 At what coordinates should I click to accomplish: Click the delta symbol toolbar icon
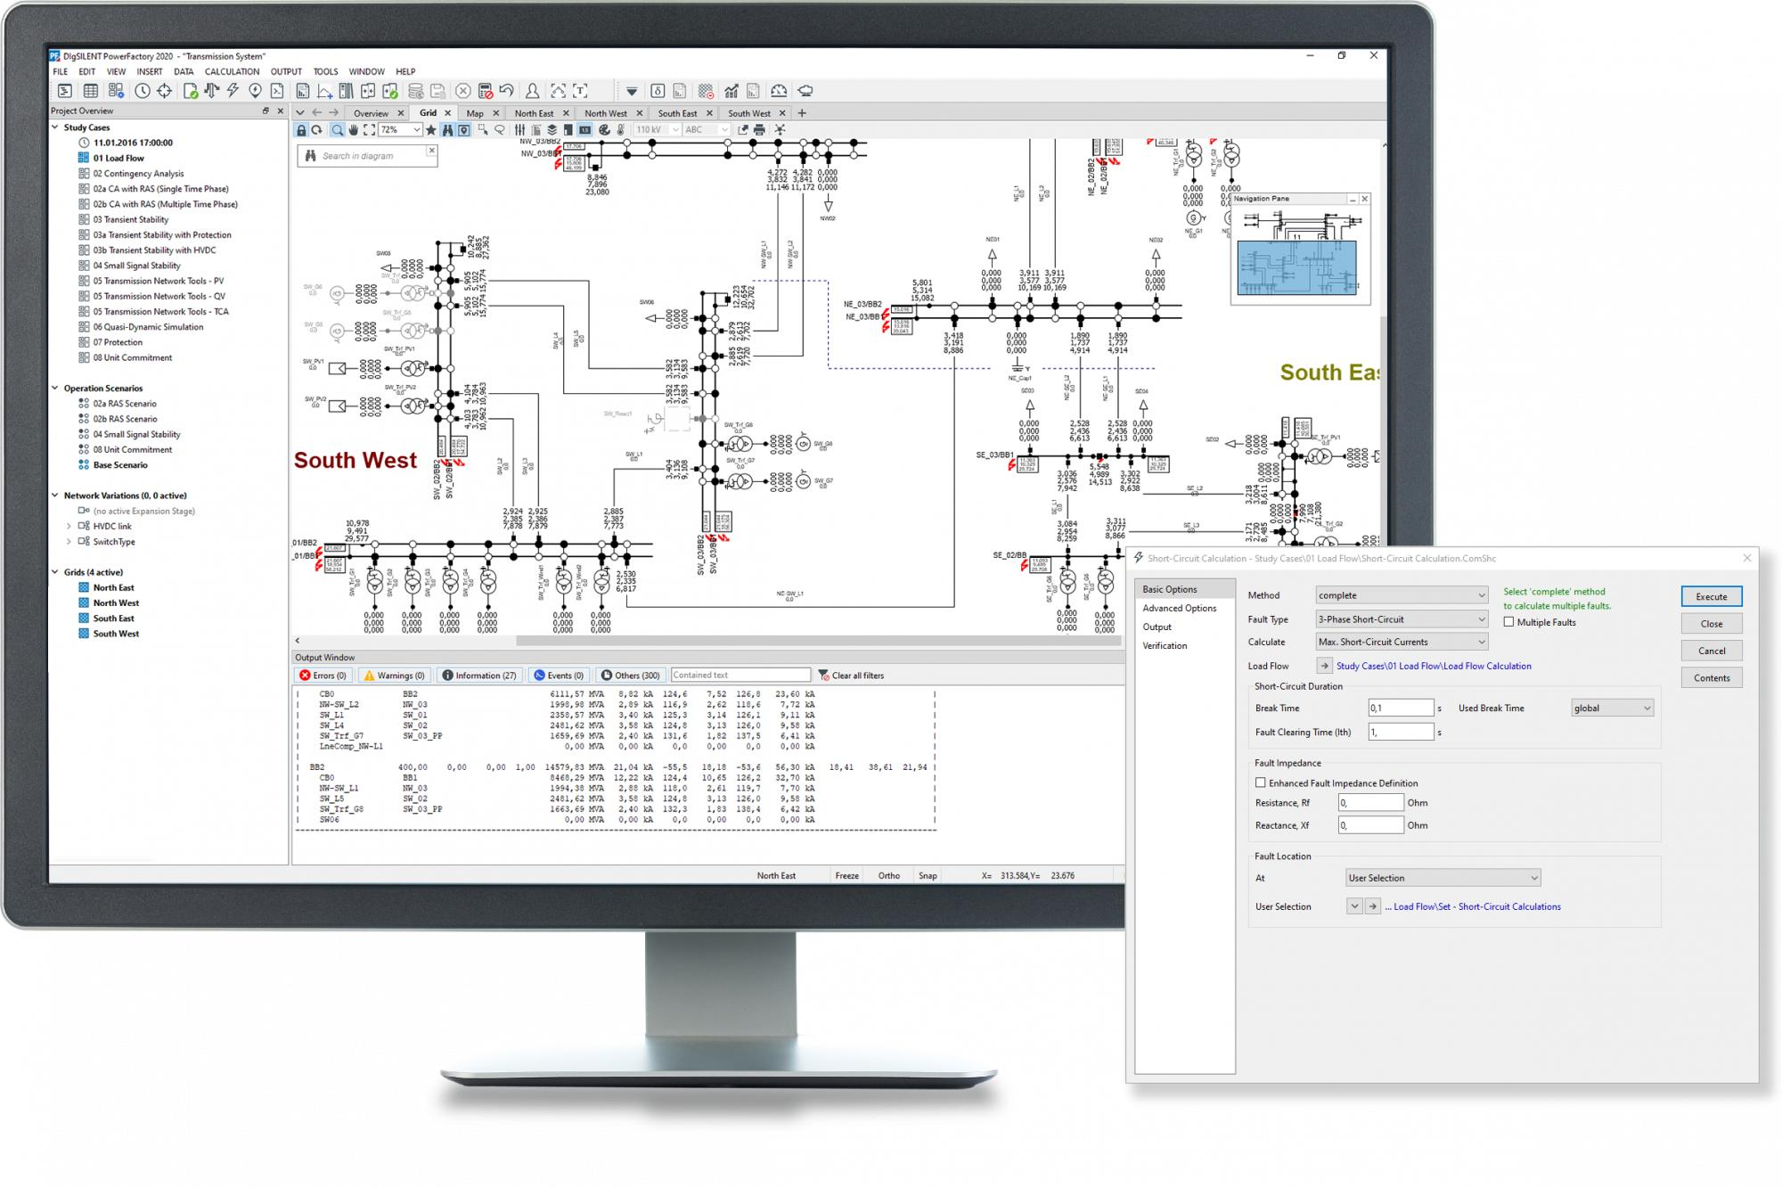[x=658, y=91]
